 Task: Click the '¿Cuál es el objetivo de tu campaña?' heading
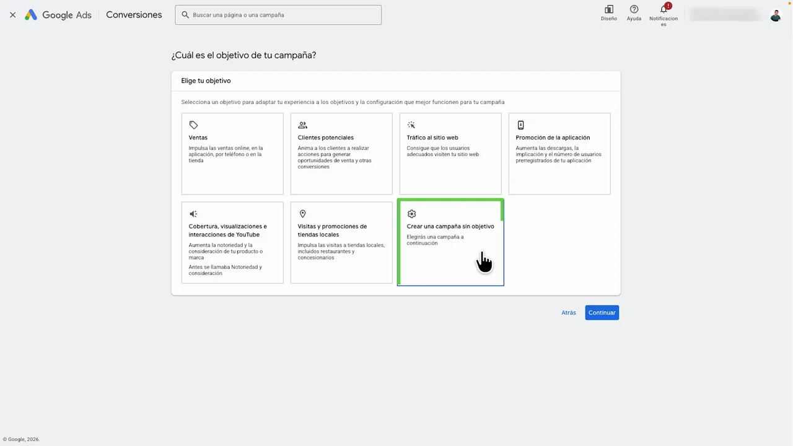243,55
